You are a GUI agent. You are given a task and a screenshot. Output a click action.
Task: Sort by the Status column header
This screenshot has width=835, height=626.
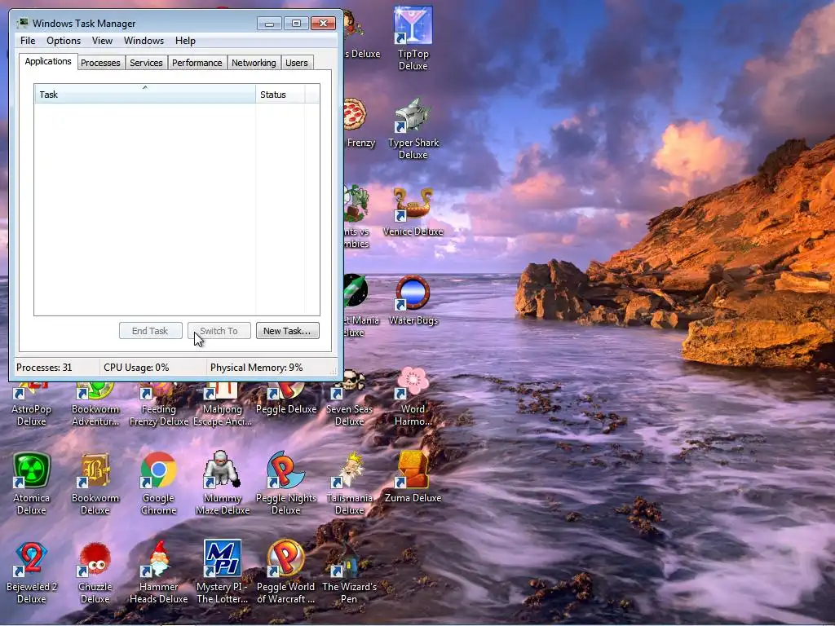coord(280,95)
